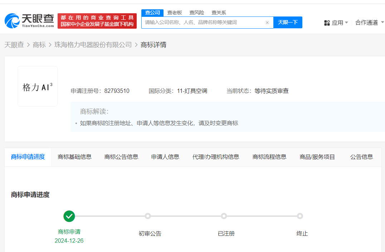Click the red promotional banner
The width and height of the screenshot is (385, 252).
[x=97, y=21]
